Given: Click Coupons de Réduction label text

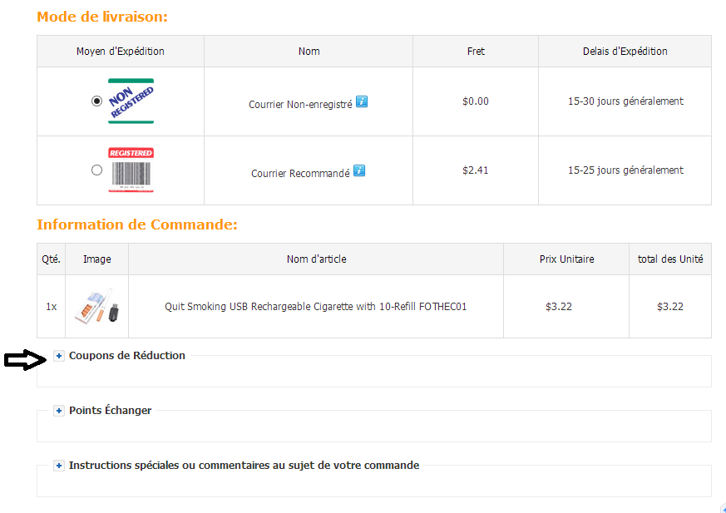Looking at the screenshot, I should (x=127, y=356).
